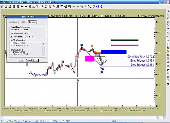This screenshot has width=170, height=123.
Task: Click the chart horizontal scrollbar left arrow
Action: pos(2,118)
